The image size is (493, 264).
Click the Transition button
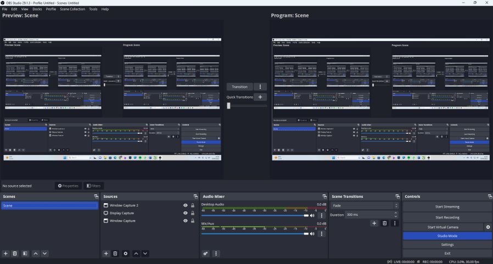coord(239,87)
